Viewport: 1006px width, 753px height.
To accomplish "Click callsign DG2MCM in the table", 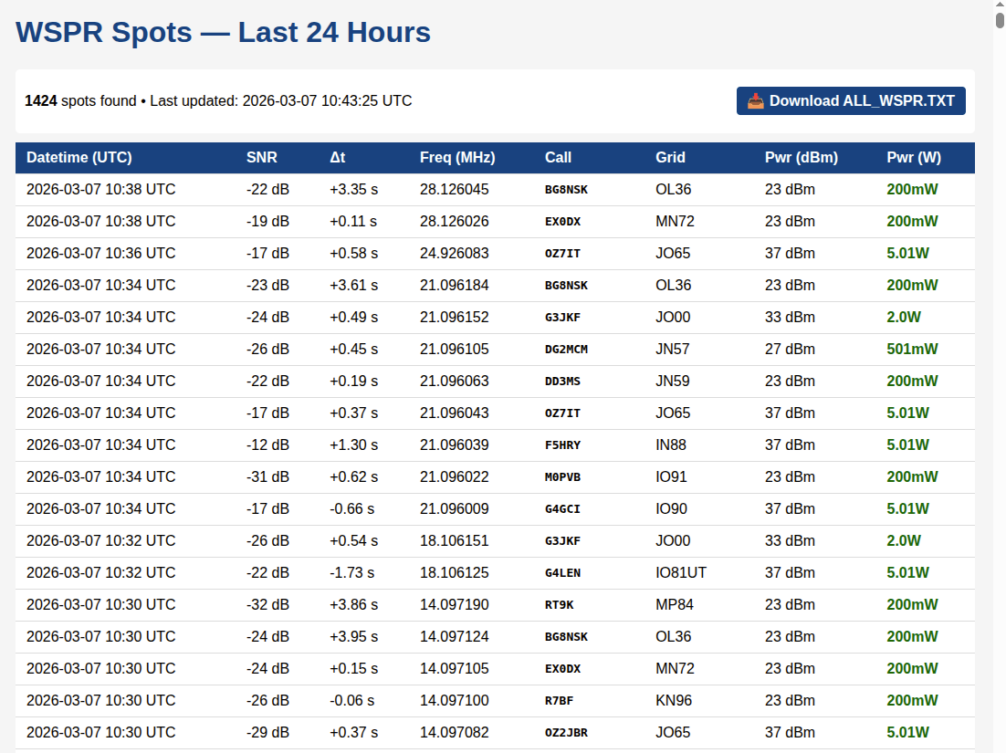I will coord(566,350).
